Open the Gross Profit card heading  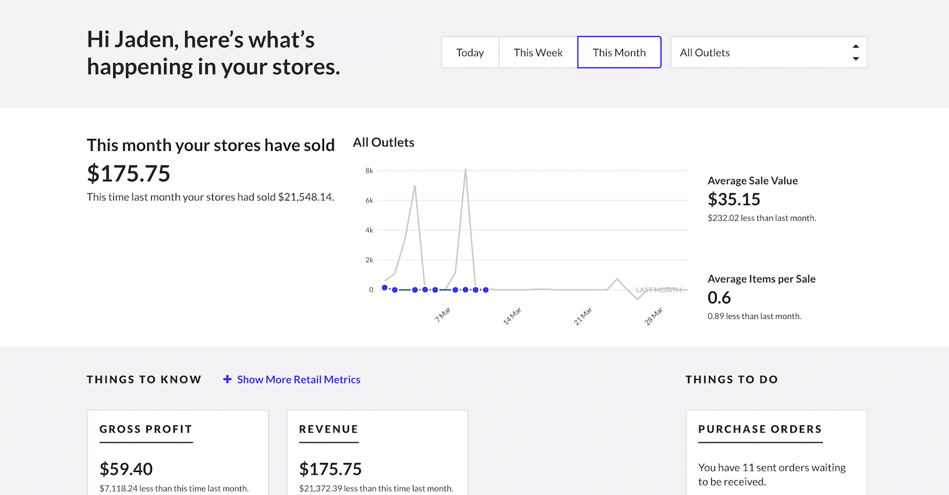pyautogui.click(x=146, y=429)
